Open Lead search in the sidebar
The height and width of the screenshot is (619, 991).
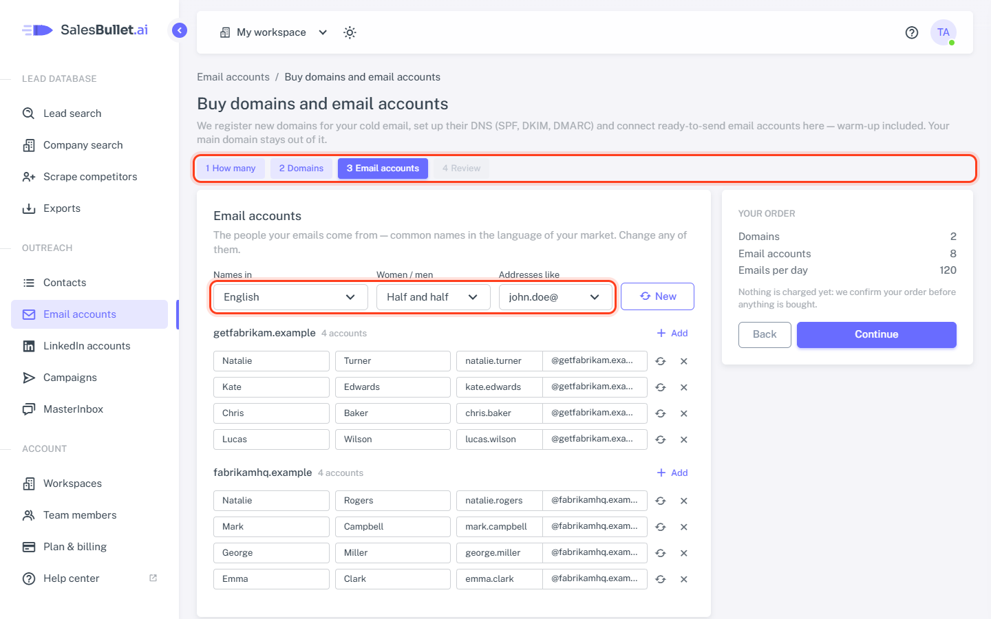click(x=89, y=113)
